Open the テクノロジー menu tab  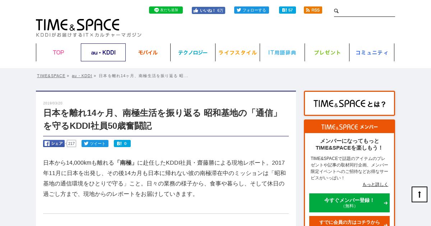pos(193,52)
